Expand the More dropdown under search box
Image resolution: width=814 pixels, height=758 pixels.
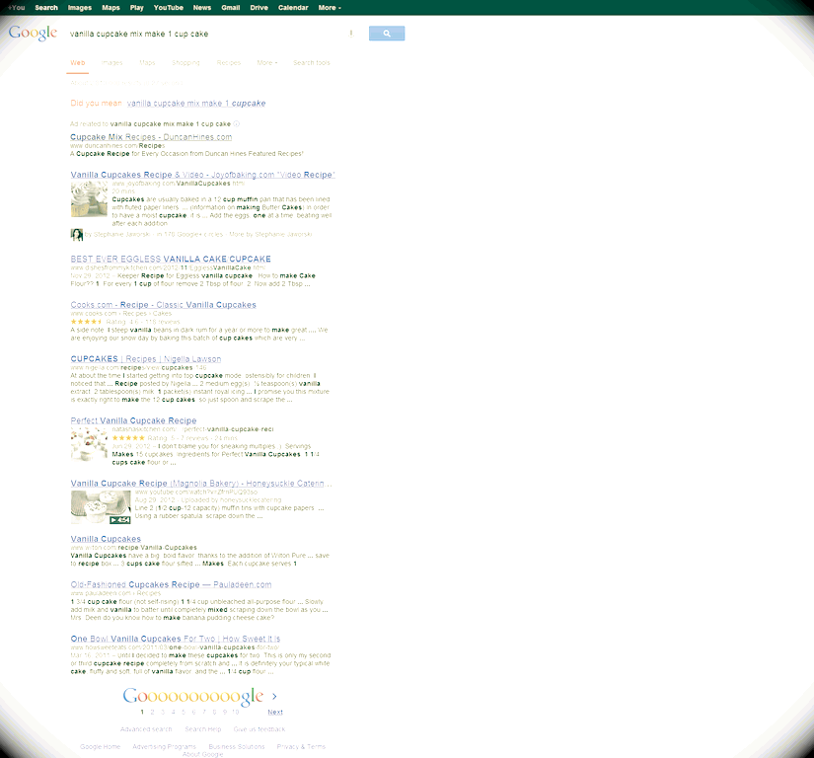tap(266, 63)
